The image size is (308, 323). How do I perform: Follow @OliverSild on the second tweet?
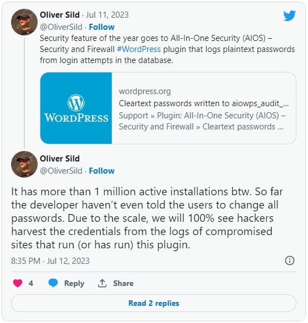[102, 171]
